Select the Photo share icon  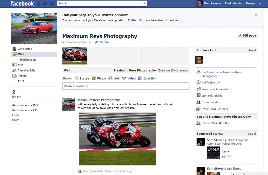pyautogui.click(x=94, y=78)
